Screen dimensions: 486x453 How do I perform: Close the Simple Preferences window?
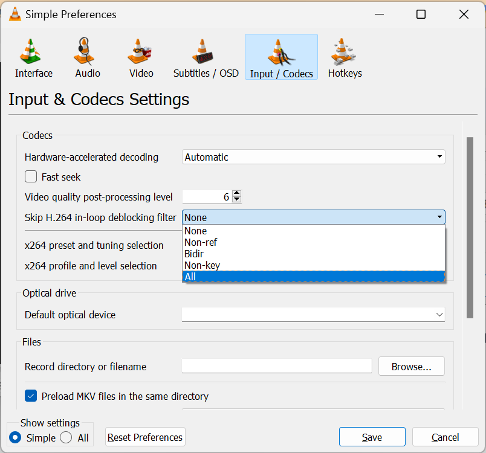coord(464,14)
